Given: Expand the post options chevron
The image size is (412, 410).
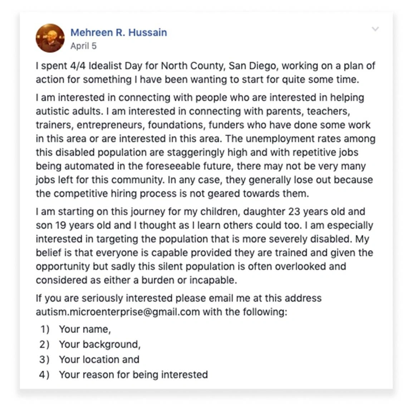Looking at the screenshot, I should [x=376, y=29].
